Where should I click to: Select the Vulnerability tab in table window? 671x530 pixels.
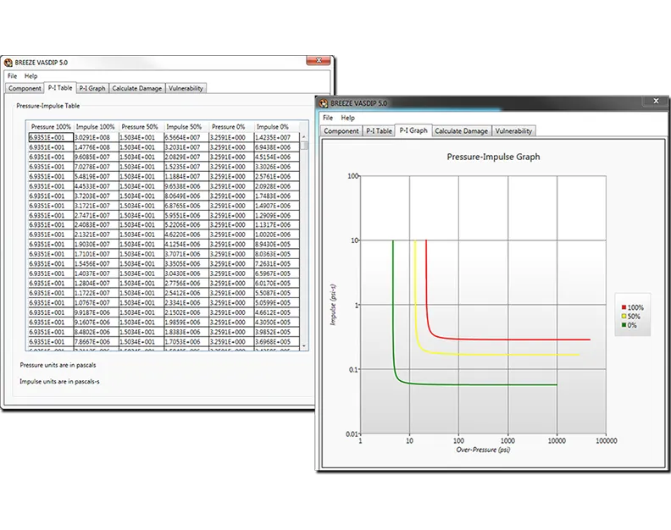(x=186, y=88)
